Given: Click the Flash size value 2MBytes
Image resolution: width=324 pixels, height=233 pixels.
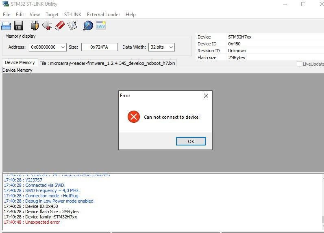Looking at the screenshot, I should coord(236,58).
